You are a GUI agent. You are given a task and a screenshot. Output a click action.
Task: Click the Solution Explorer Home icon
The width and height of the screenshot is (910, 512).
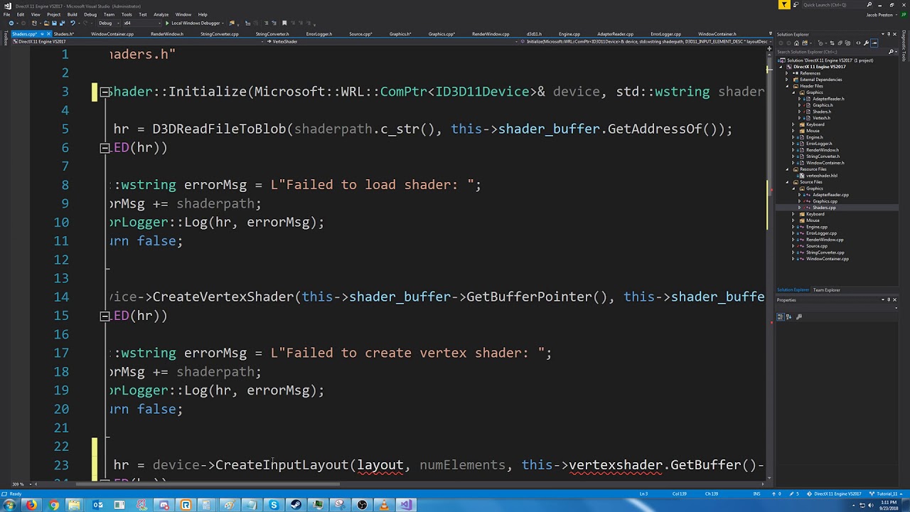[x=796, y=43]
